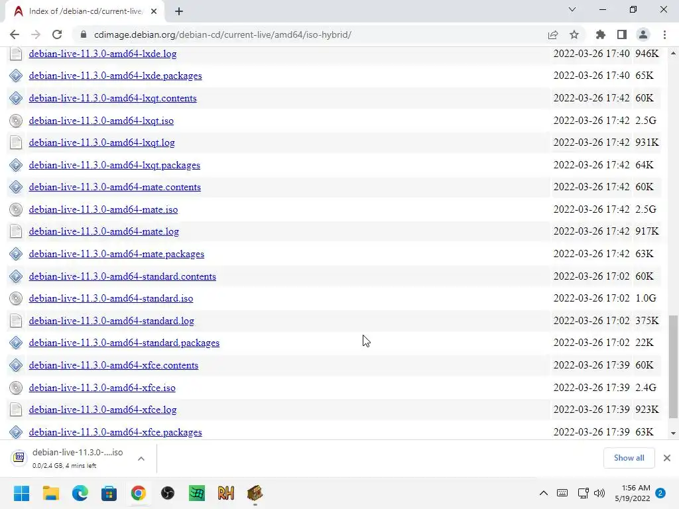Close the downloads bar
The width and height of the screenshot is (679, 509).
click(667, 458)
